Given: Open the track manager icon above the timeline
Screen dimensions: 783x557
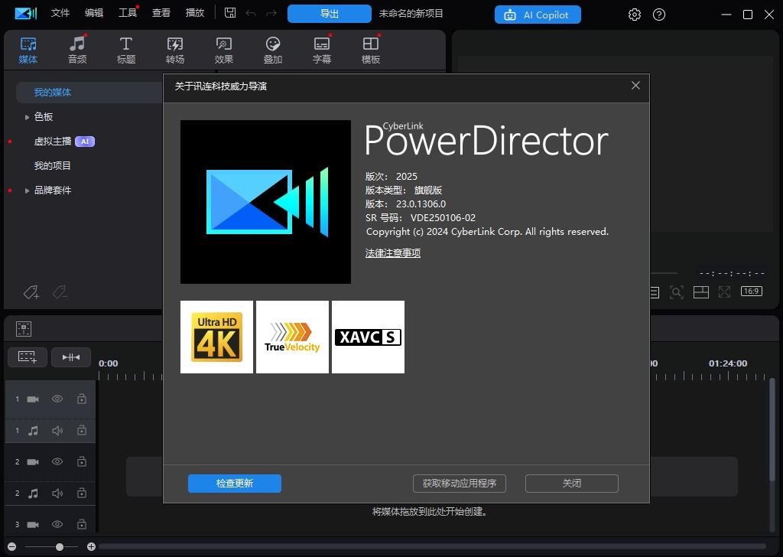Looking at the screenshot, I should [x=23, y=327].
